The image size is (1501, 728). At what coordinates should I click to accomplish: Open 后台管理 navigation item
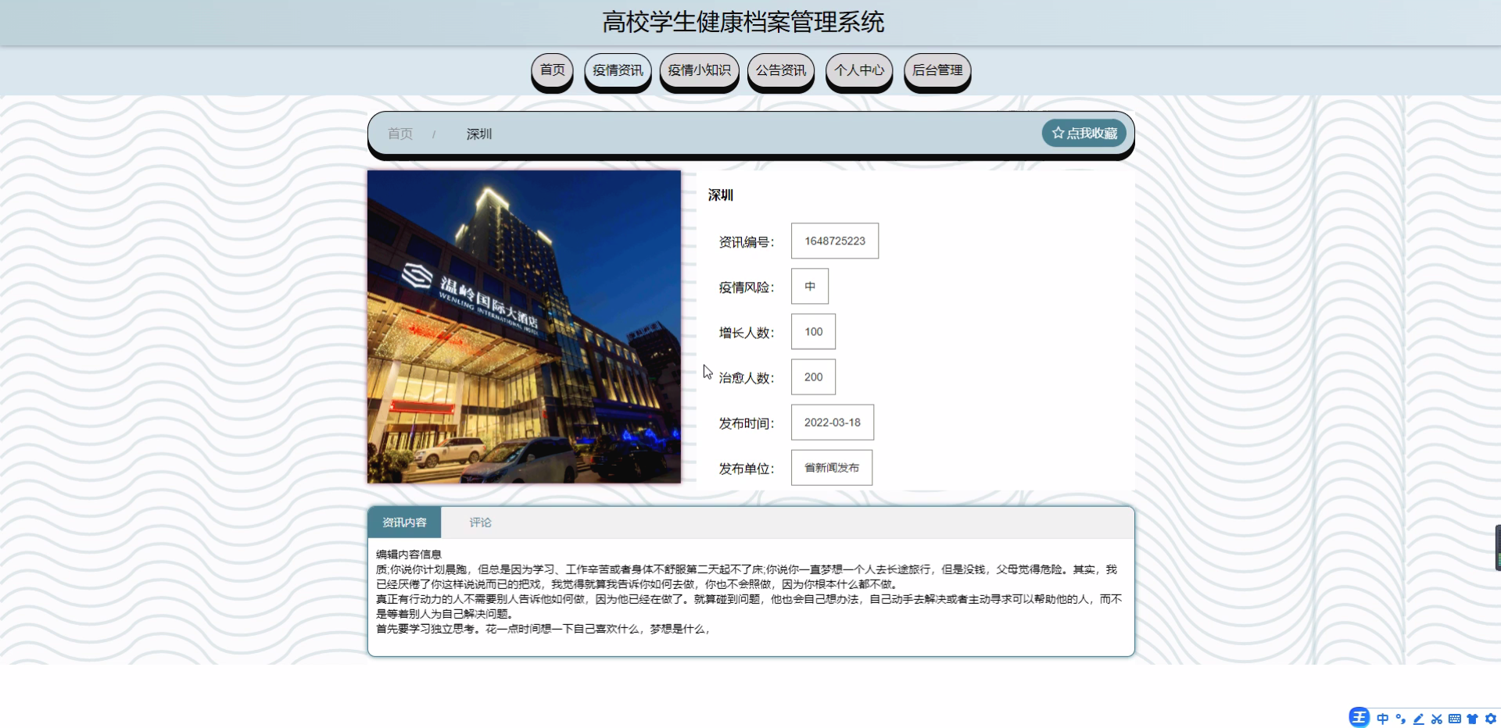click(937, 71)
